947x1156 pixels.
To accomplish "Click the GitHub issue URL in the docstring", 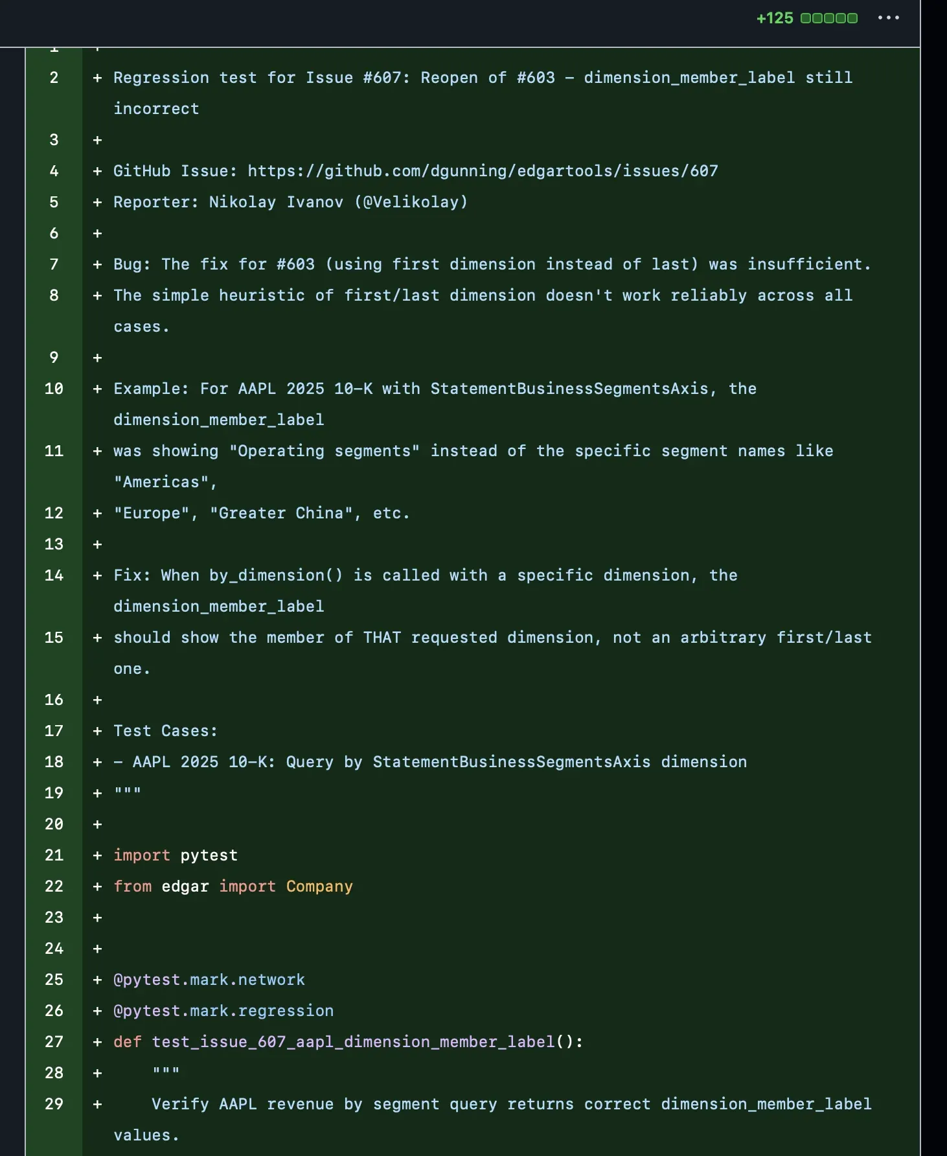I will tap(483, 171).
